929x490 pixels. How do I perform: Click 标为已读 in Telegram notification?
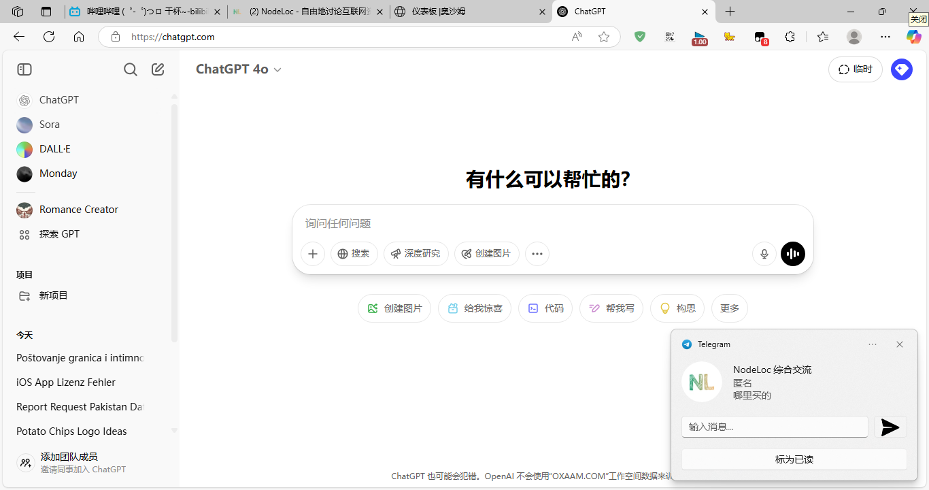coord(794,459)
